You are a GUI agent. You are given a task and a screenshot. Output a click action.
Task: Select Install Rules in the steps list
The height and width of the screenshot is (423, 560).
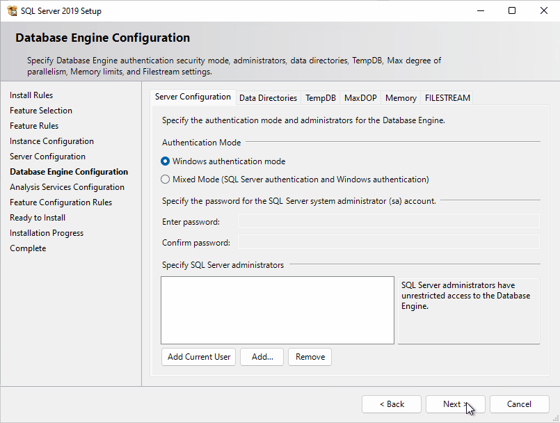pos(31,95)
